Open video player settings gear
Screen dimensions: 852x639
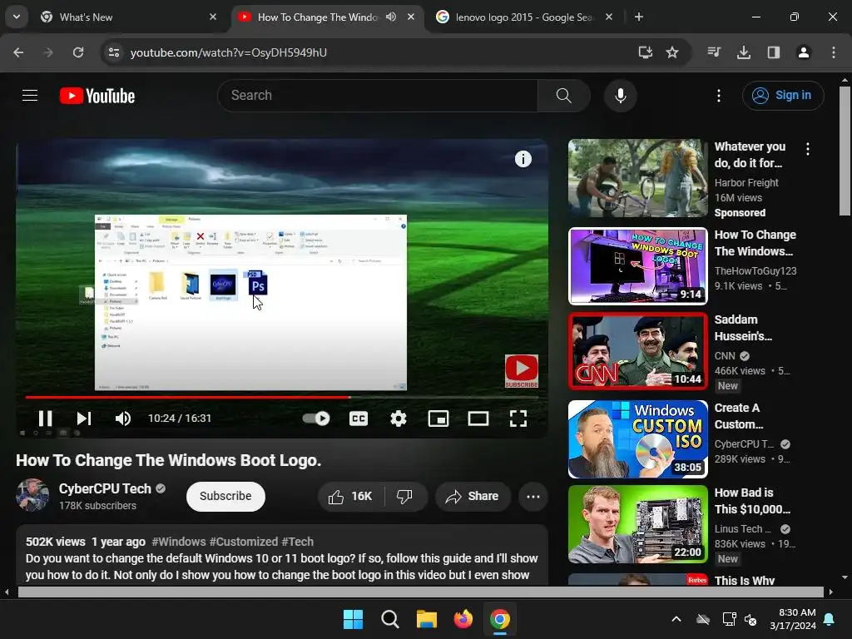(399, 419)
